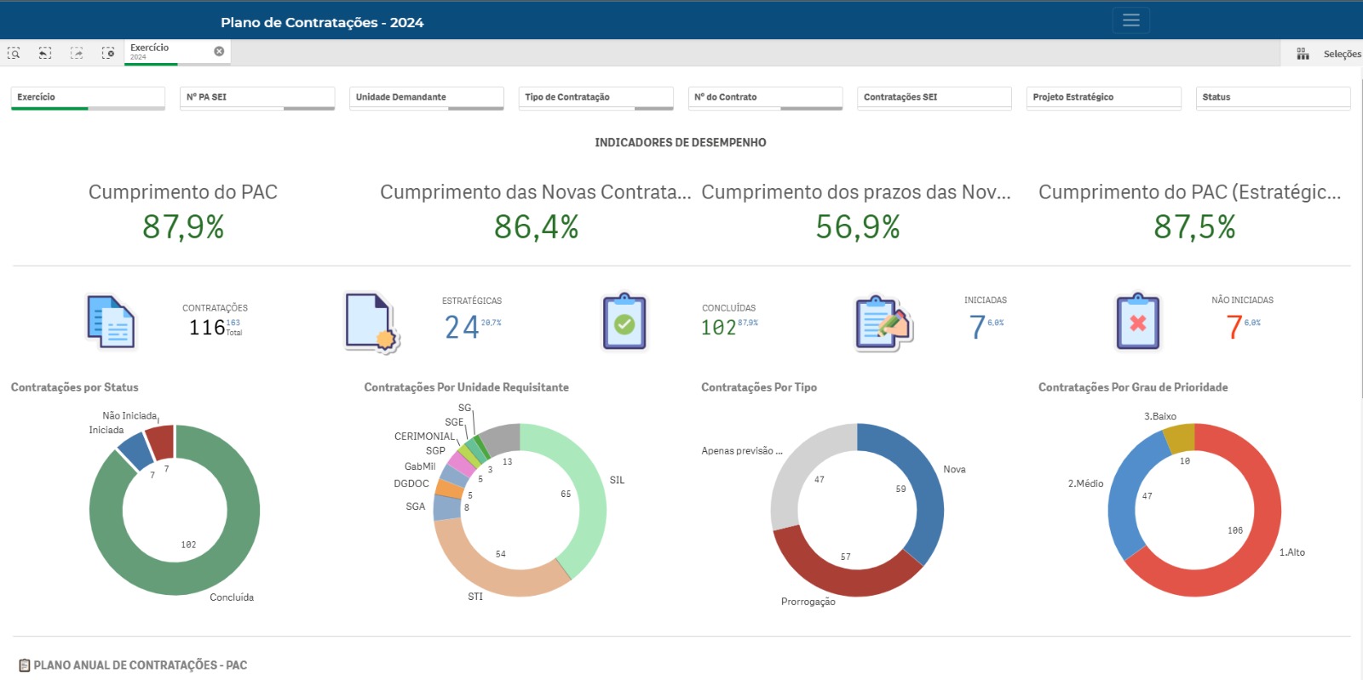The height and width of the screenshot is (680, 1363).
Task: Click the red 7 não iniciadas value
Action: (1234, 328)
